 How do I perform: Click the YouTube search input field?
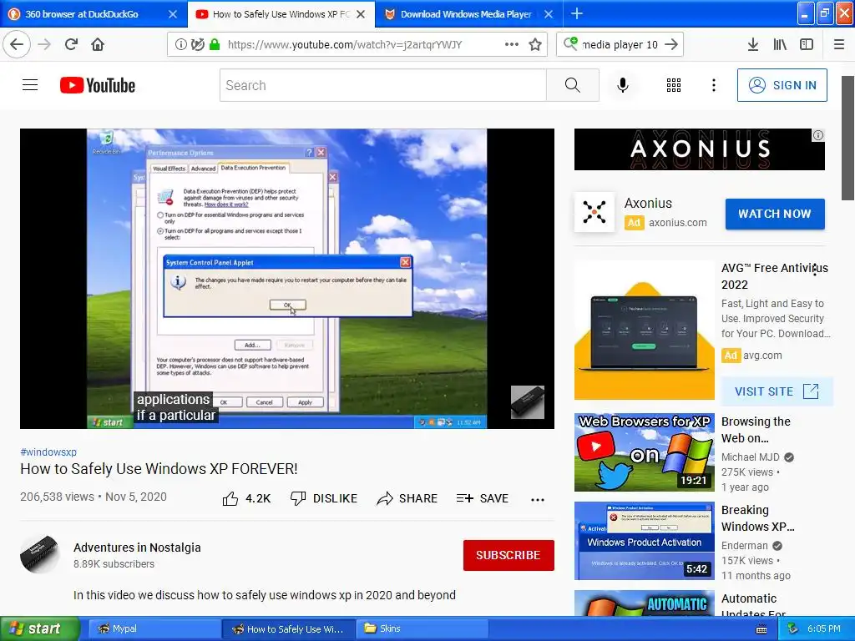pos(382,85)
